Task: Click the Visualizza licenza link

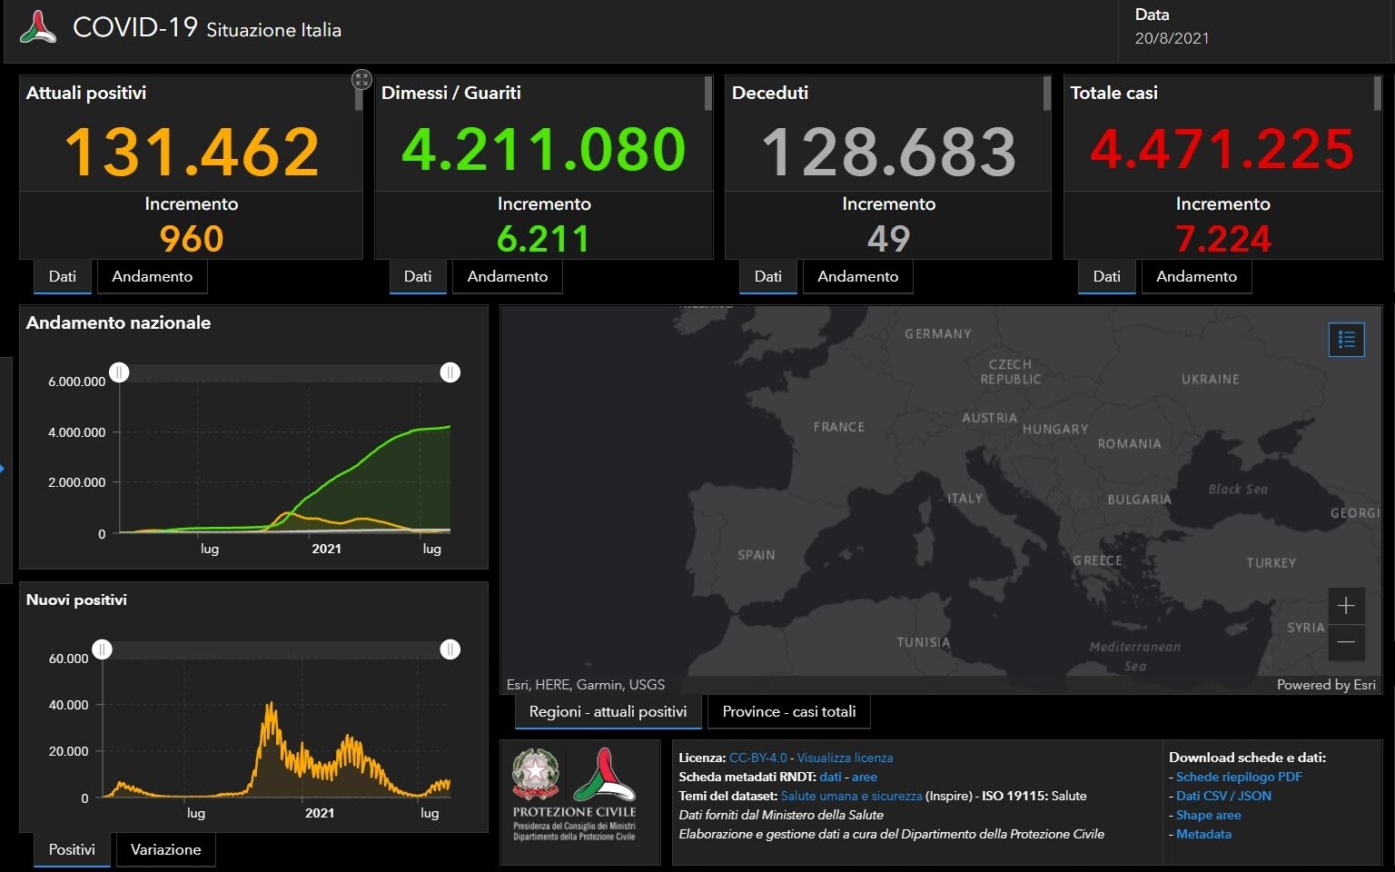Action: (845, 758)
